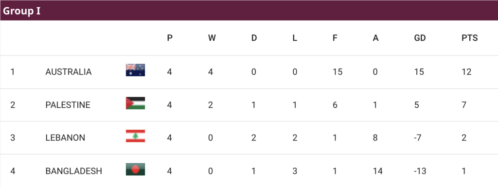Click the Lebanon flag icon
The height and width of the screenshot is (187, 498).
click(135, 136)
